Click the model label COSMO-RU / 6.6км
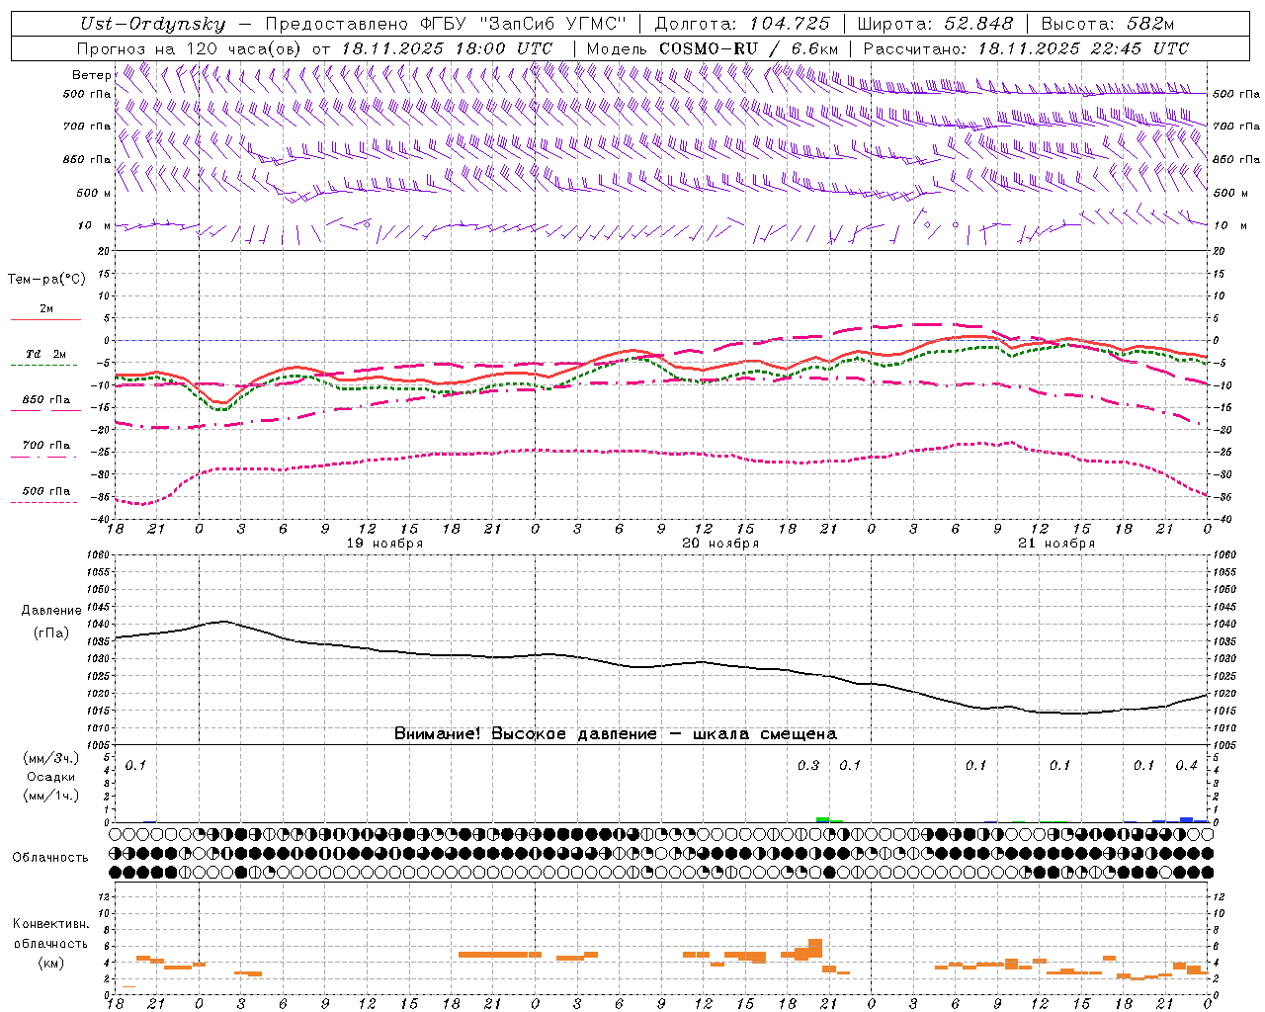The image size is (1265, 1012). coord(749,48)
